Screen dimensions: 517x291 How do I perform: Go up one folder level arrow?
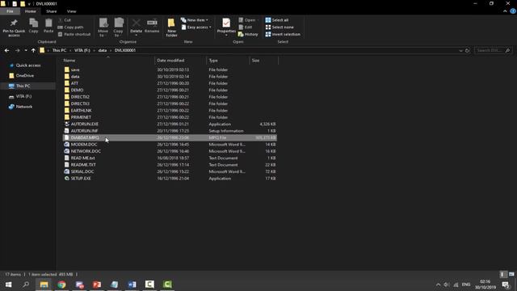[33, 50]
